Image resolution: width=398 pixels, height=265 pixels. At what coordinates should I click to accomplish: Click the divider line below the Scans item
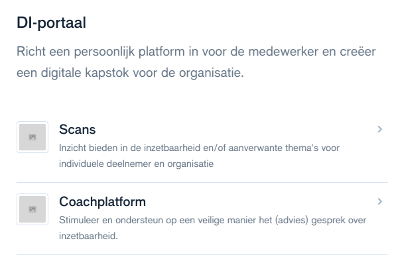coord(202,182)
